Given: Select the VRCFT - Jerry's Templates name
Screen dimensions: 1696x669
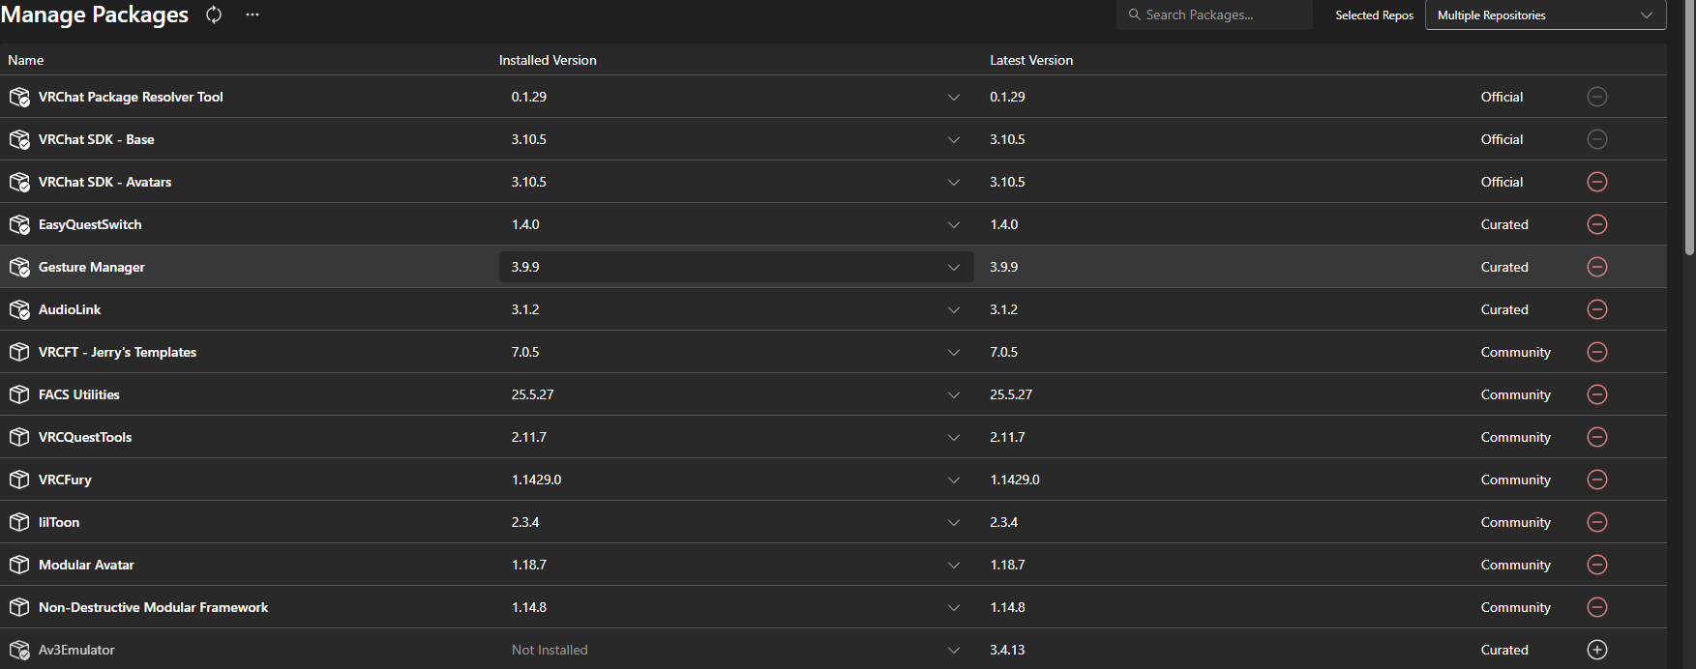Looking at the screenshot, I should [x=117, y=352].
